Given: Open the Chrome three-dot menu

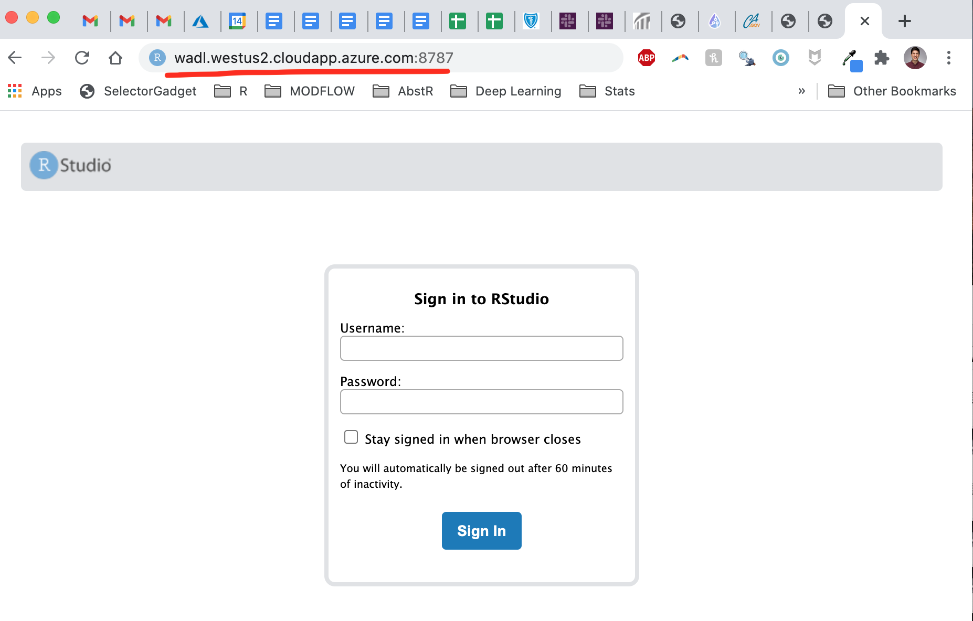Looking at the screenshot, I should pyautogui.click(x=949, y=58).
